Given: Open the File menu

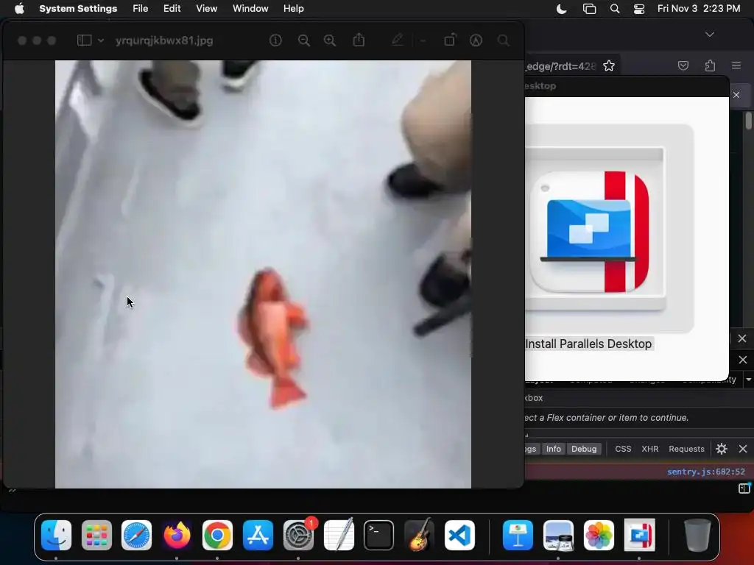Looking at the screenshot, I should (x=141, y=9).
